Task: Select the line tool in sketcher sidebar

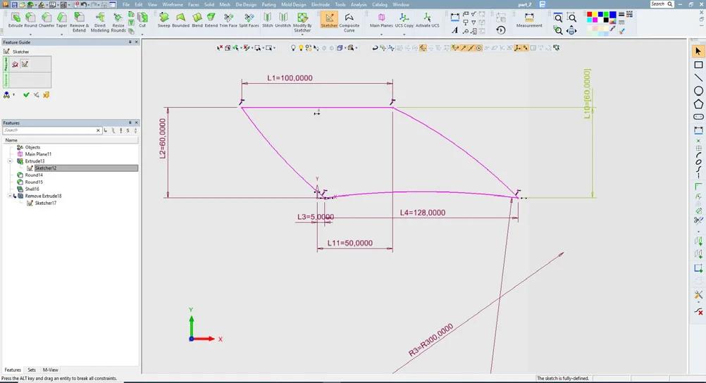Action: tap(698, 78)
